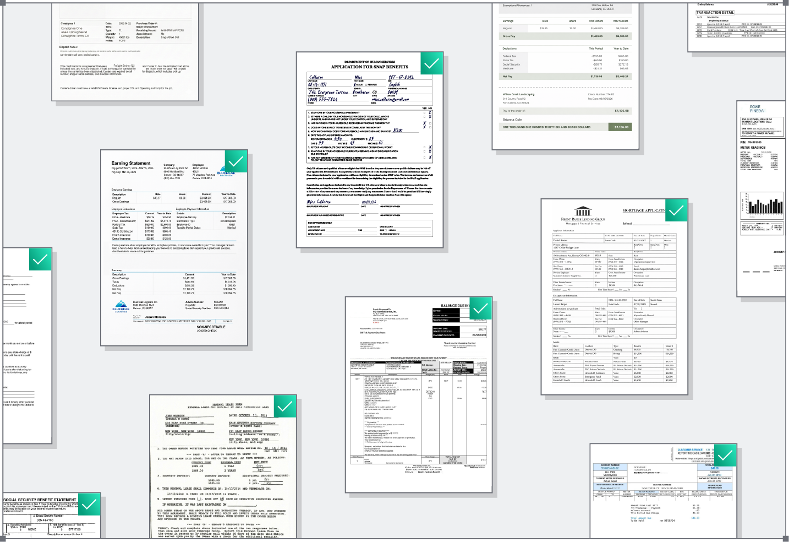Click the Net Pay row on the Willow Creek pay stub
Image resolution: width=789 pixels, height=542 pixels.
point(565,77)
